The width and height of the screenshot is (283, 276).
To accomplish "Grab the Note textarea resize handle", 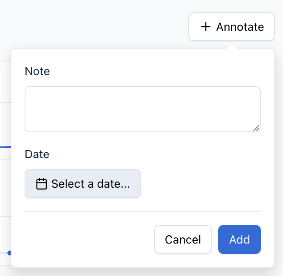I will pyautogui.click(x=256, y=128).
